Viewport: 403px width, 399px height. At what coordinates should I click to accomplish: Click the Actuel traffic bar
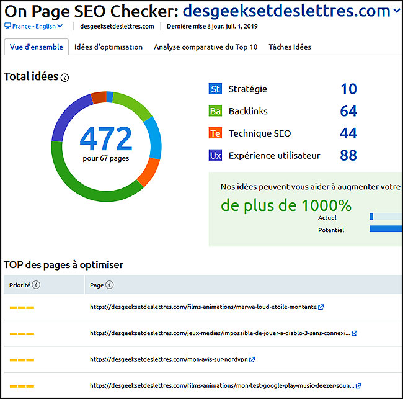pyautogui.click(x=386, y=217)
